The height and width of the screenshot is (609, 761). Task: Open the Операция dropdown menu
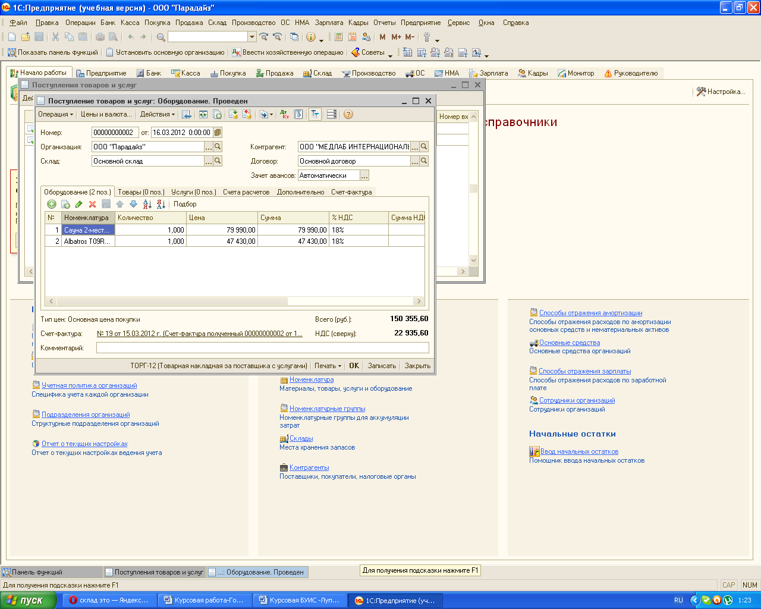[x=55, y=114]
